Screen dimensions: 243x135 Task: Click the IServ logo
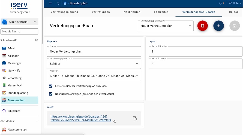(x=19, y=5)
